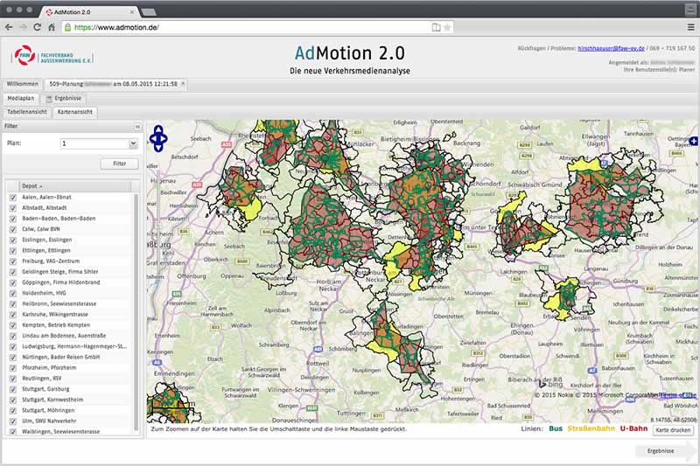Select Ettlingen, Ettlingen row

(70, 251)
